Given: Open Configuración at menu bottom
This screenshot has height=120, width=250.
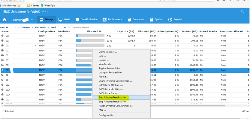Looking at the screenshot, I should pyautogui.click(x=107, y=116).
